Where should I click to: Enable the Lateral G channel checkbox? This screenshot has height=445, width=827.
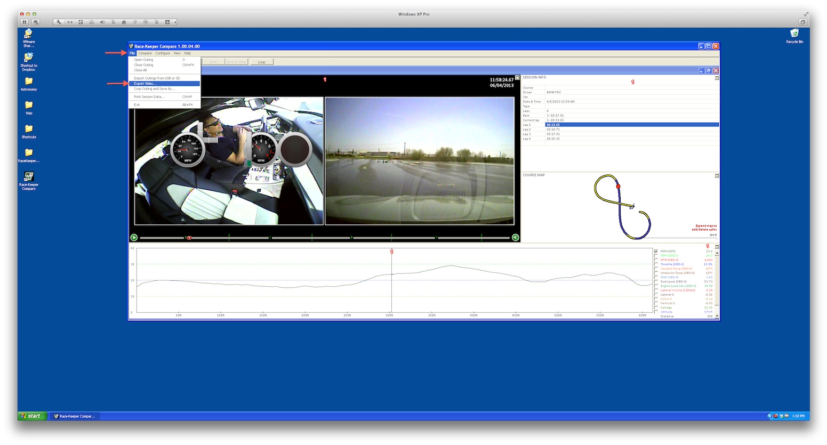pyautogui.click(x=656, y=295)
